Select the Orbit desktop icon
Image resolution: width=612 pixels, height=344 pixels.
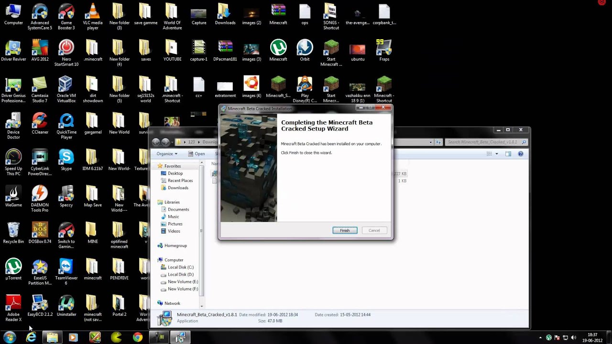point(305,51)
